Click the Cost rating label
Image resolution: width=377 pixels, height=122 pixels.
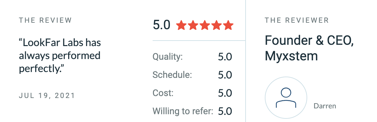(x=163, y=93)
